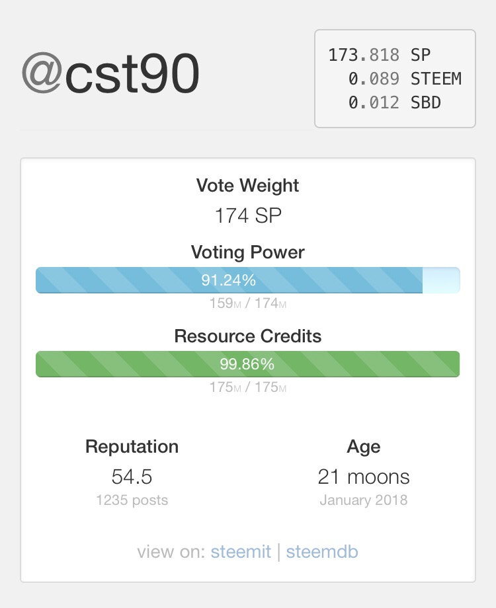Click the Resource Credits 99.86% progress bar
496x608 pixels.
tap(247, 364)
